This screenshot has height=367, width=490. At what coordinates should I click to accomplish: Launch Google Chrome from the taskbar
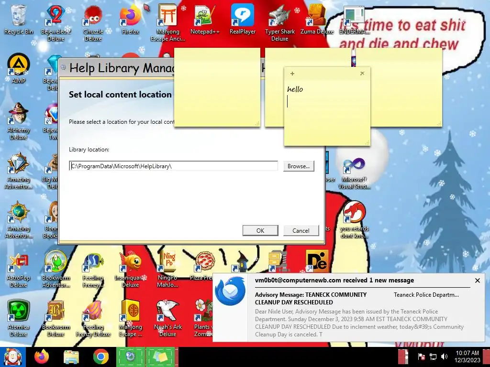point(100,356)
